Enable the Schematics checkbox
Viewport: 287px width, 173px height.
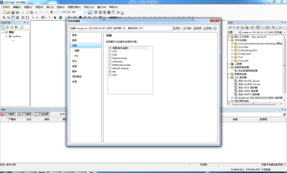tap(110, 61)
